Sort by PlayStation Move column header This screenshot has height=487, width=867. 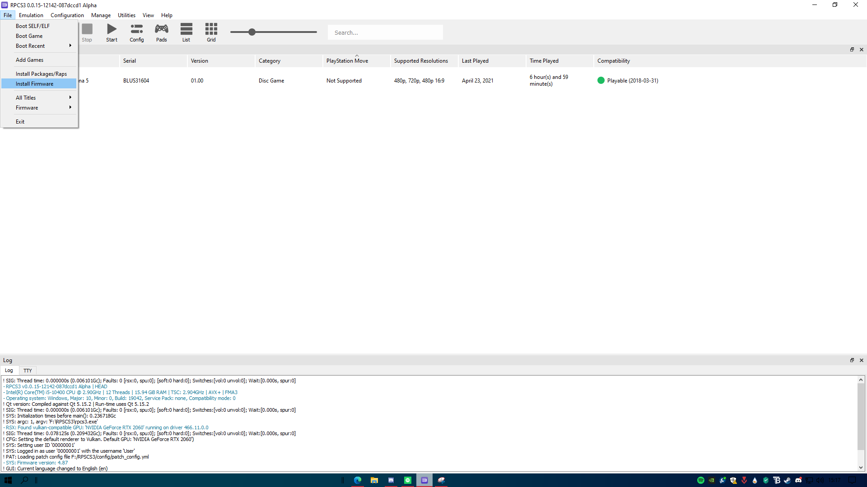coord(356,61)
